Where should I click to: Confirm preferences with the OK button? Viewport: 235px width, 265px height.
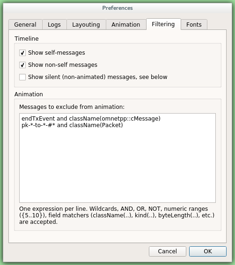(208, 251)
